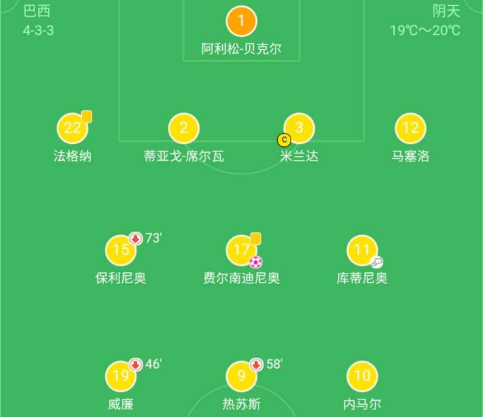
Task: Click 库蒂尼奥 name label
Action: (x=362, y=278)
